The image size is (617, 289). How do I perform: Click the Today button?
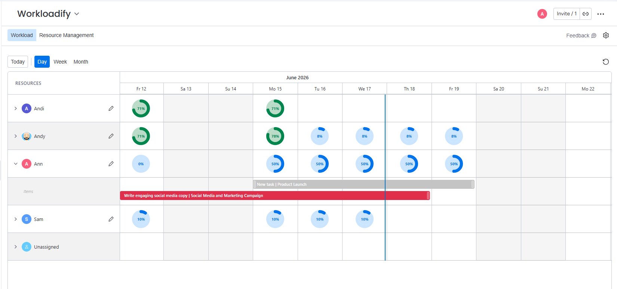tap(18, 62)
